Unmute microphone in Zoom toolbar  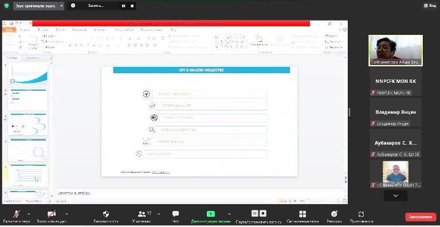17,214
